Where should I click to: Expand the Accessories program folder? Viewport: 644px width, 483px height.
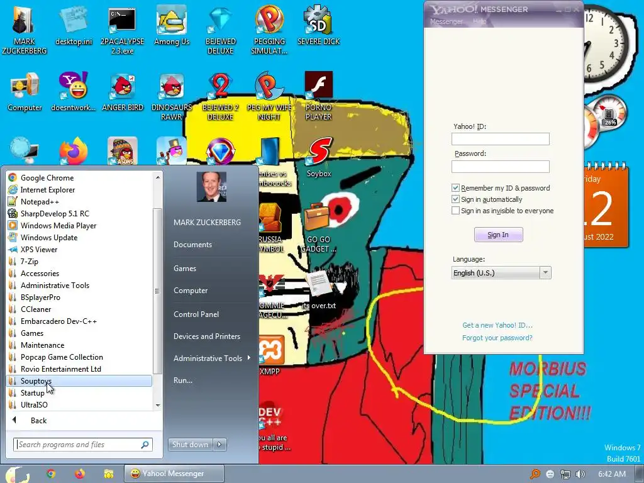pyautogui.click(x=79, y=273)
